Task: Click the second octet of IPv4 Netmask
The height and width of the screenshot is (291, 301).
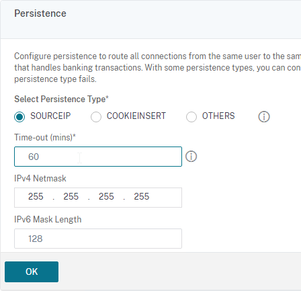Action: (71, 197)
